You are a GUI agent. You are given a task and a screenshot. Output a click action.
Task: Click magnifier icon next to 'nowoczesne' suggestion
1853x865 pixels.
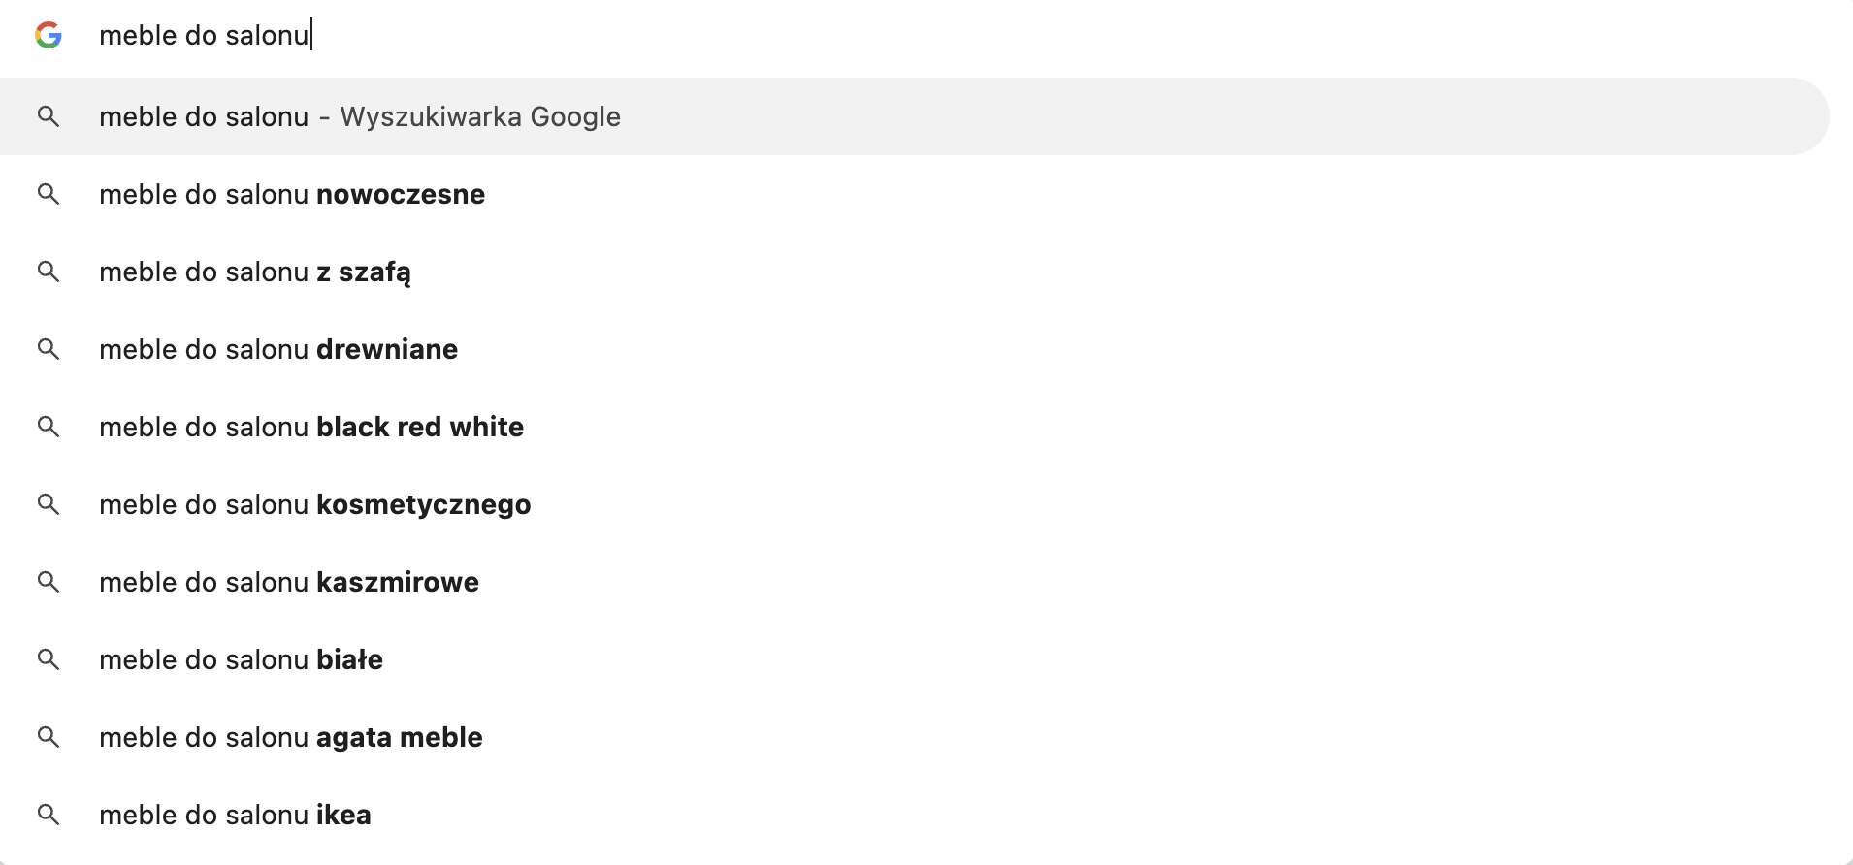[49, 194]
